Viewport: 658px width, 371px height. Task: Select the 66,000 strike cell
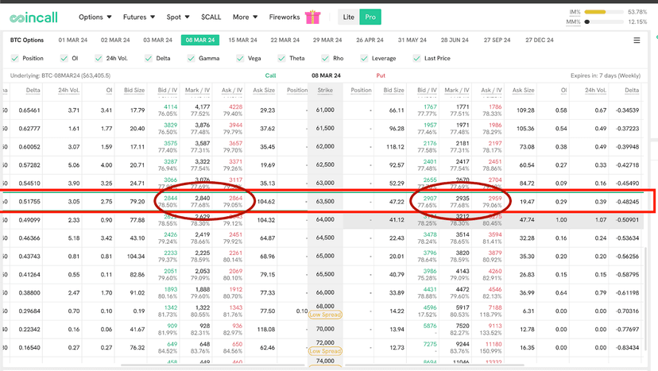point(325,292)
